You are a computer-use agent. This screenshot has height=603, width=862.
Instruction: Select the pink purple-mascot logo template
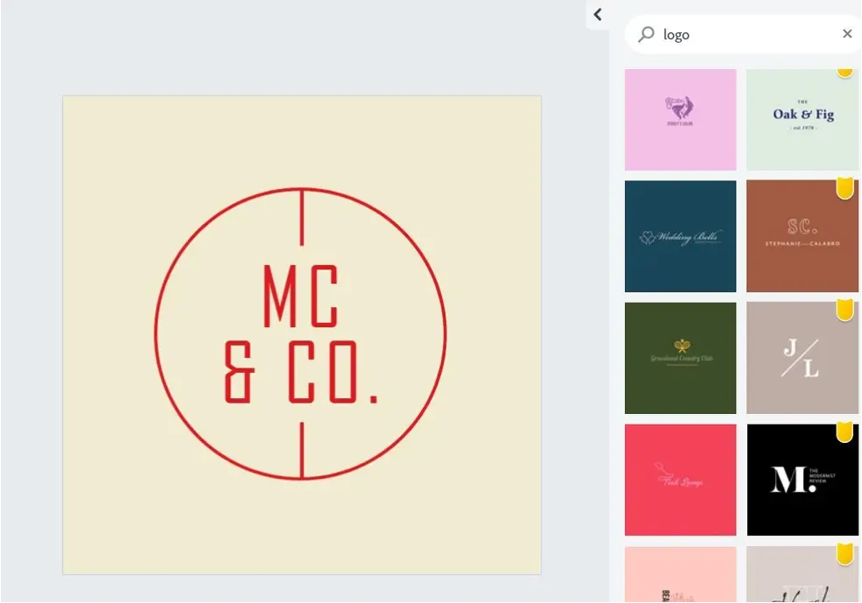click(681, 118)
